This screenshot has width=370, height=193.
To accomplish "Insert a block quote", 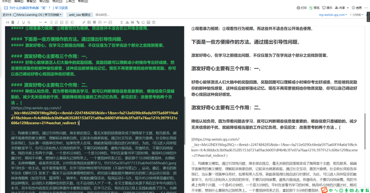I will tap(45, 22).
